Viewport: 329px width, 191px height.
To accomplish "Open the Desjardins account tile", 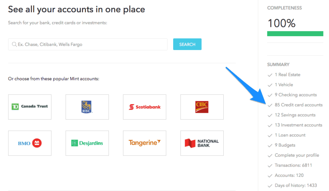I will pyautogui.click(x=87, y=143).
